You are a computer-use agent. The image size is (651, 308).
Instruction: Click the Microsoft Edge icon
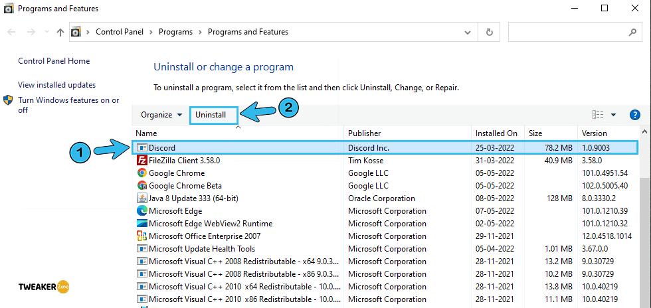click(x=142, y=211)
